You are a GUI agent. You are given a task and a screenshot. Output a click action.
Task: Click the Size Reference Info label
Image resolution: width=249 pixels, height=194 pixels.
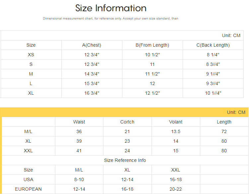(x=125, y=160)
